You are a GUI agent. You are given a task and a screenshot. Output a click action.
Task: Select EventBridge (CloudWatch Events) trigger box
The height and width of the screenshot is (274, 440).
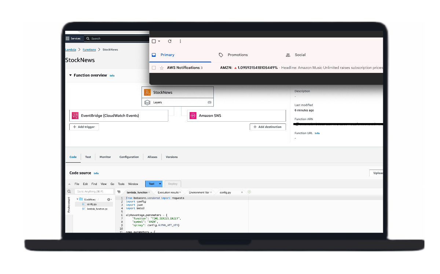coord(119,116)
